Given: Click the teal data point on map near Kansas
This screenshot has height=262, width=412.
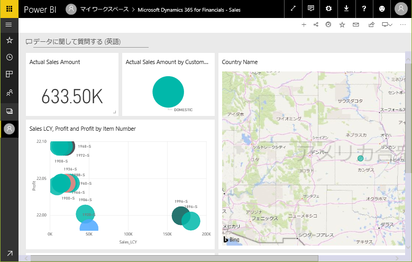Looking at the screenshot, I should 361,158.
